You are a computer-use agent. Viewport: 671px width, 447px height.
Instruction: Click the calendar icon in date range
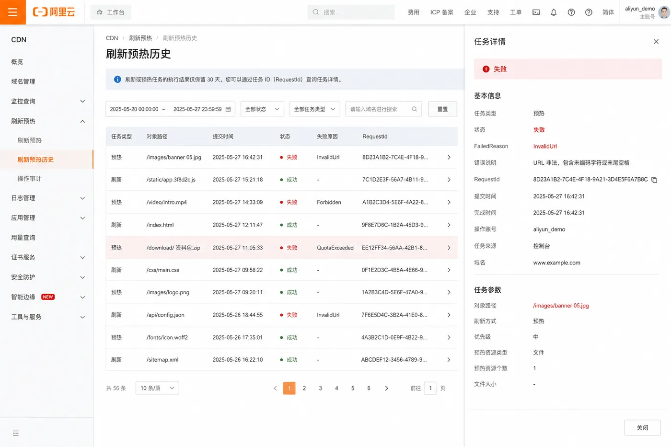[228, 109]
